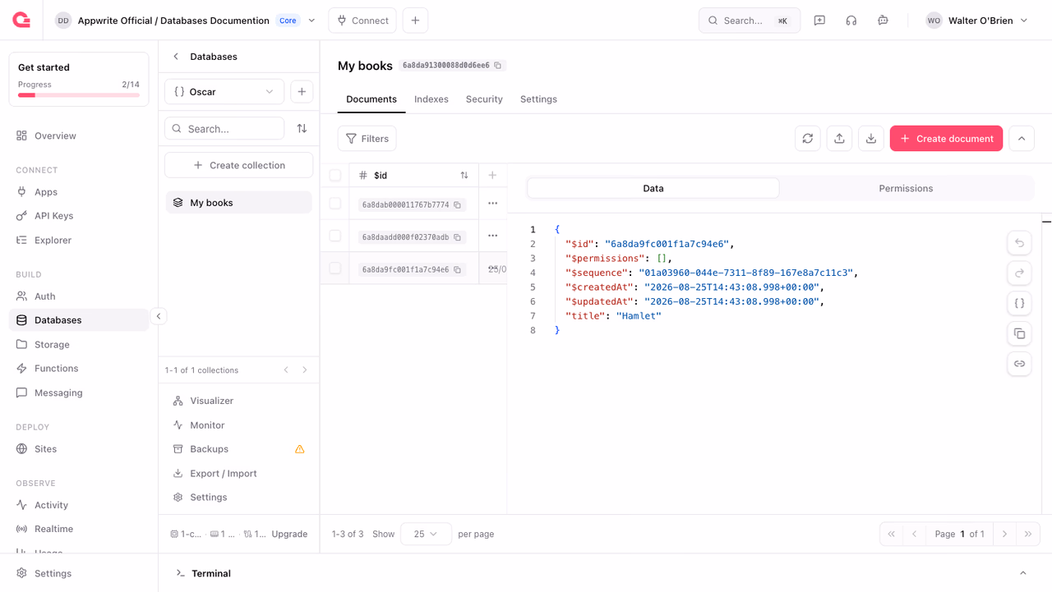Click the Create collection button
This screenshot has width=1052, height=592.
239,165
